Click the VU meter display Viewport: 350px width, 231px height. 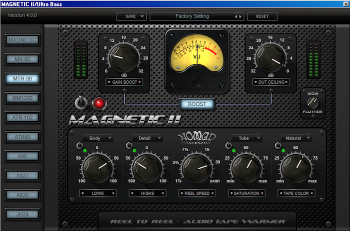[x=197, y=53]
